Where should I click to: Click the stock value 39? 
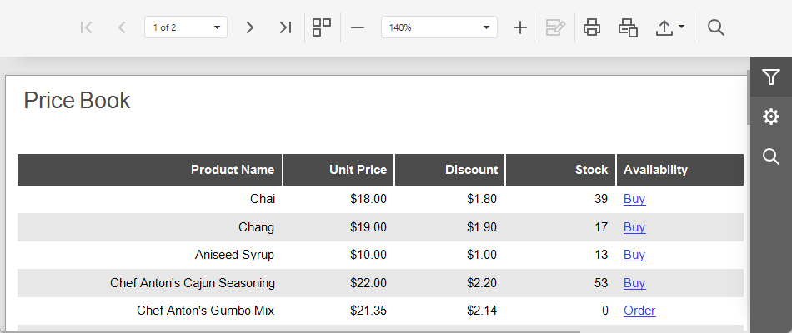[601, 199]
